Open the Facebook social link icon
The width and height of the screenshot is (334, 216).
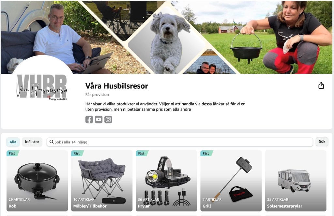(89, 120)
